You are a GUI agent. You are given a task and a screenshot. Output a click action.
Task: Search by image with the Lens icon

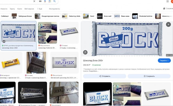point(50,1)
